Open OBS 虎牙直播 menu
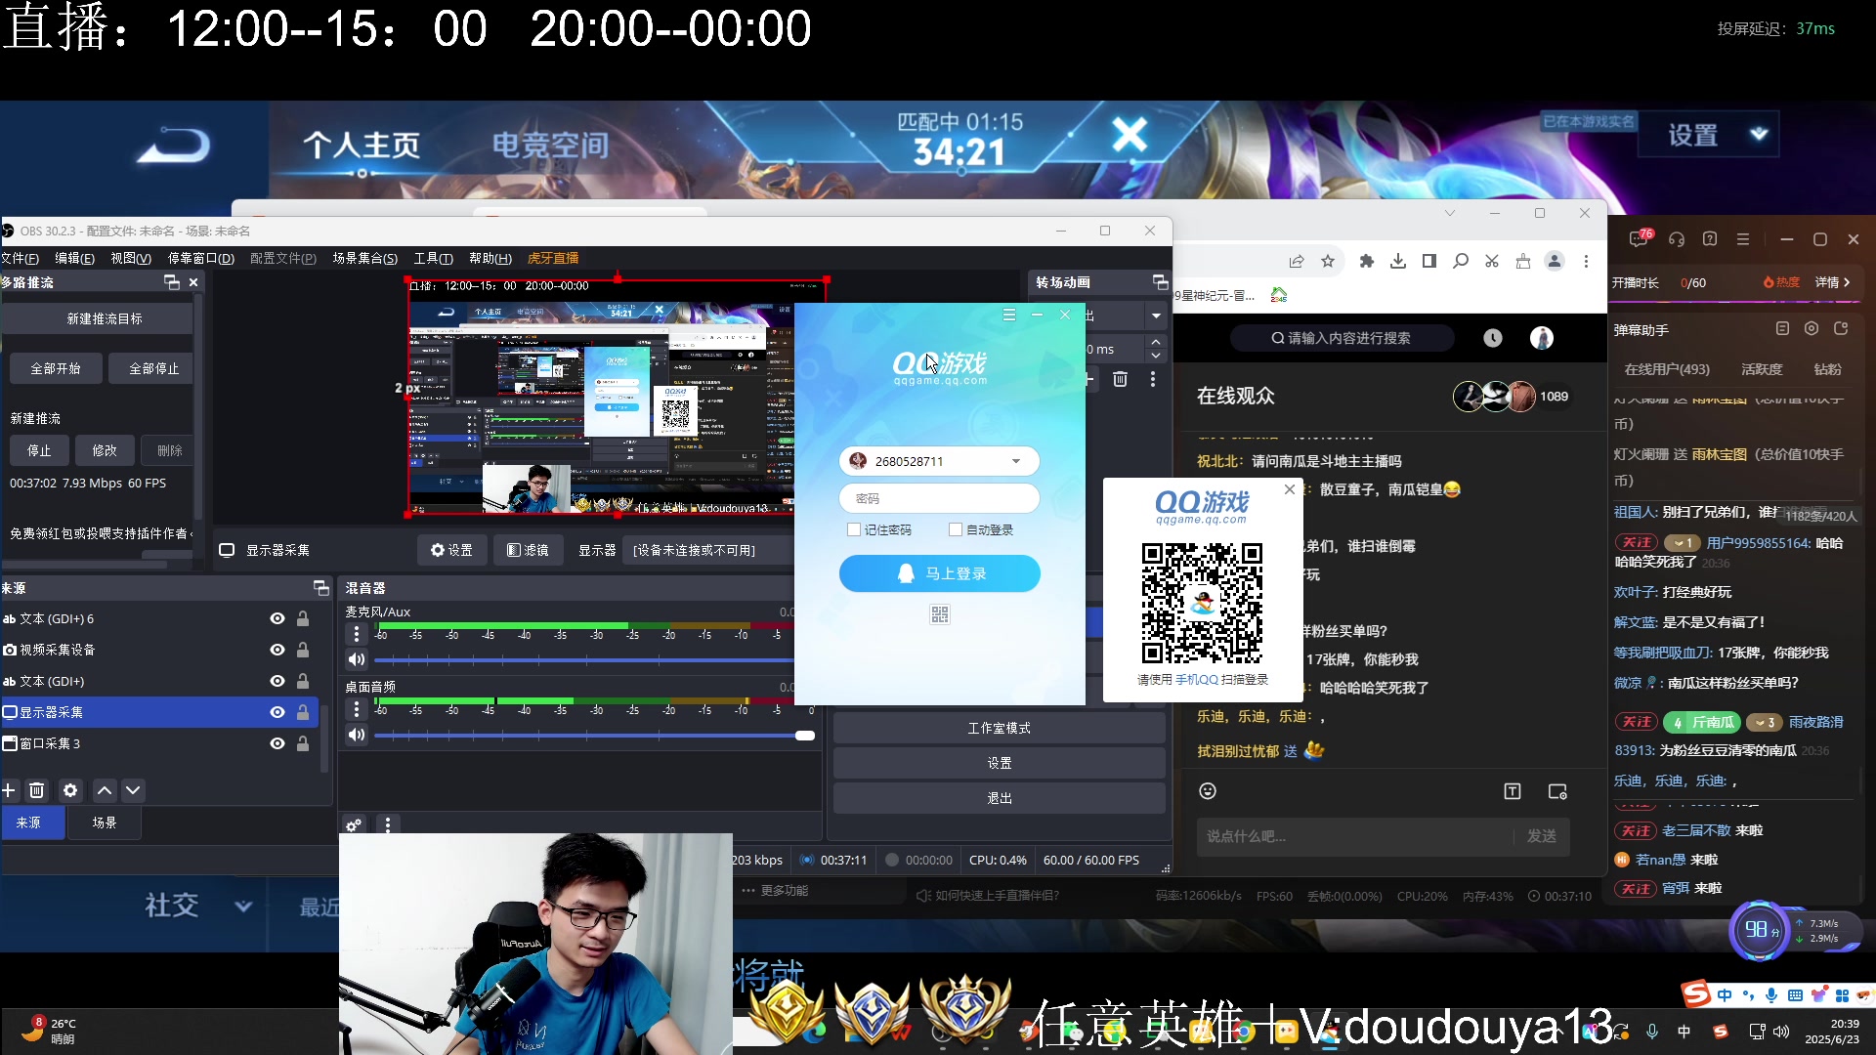Screen dimensions: 1876x1055 click(x=553, y=258)
